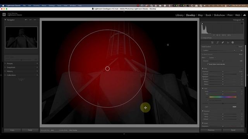Click the Reset button at bottom right
This screenshot has height=139, width=248.
pyautogui.click(x=233, y=130)
